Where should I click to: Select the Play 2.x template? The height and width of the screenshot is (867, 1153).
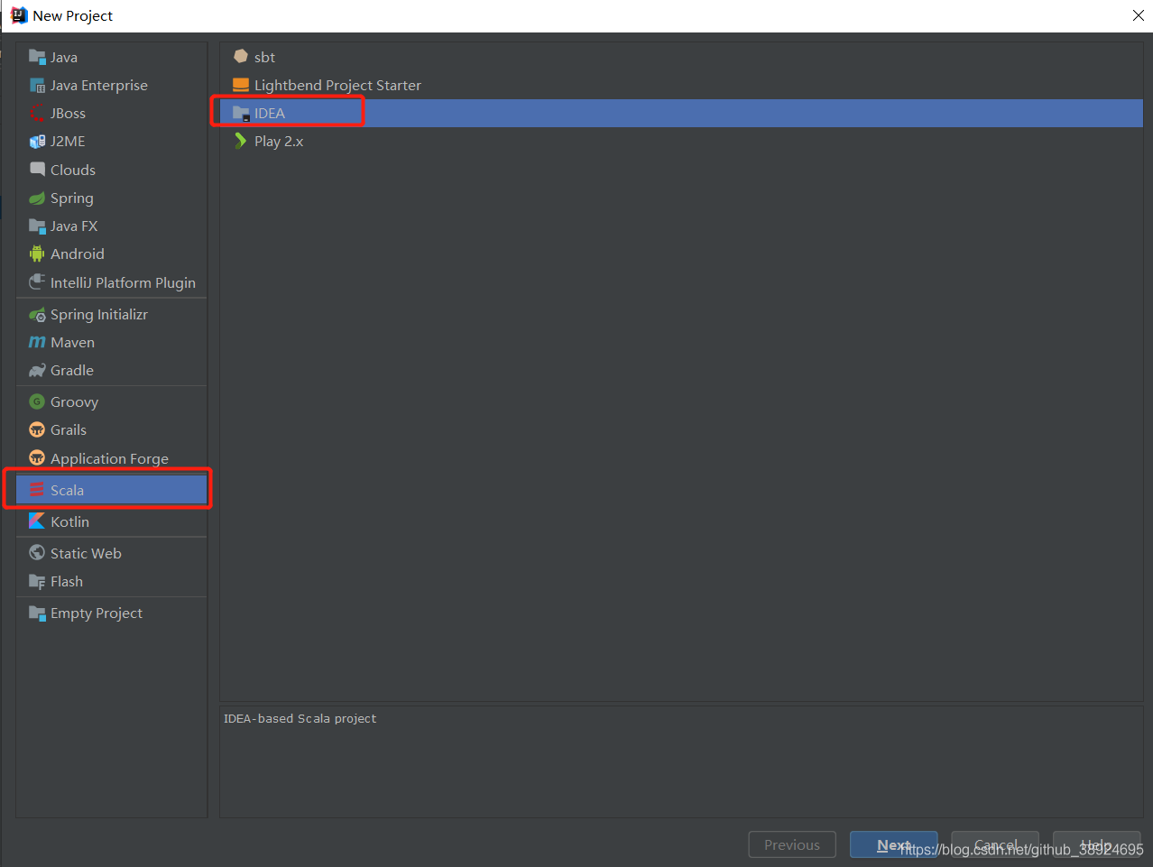681,141
